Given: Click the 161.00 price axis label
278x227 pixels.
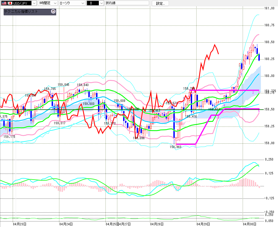Looking at the screenshot, I should pyautogui.click(x=269, y=8).
